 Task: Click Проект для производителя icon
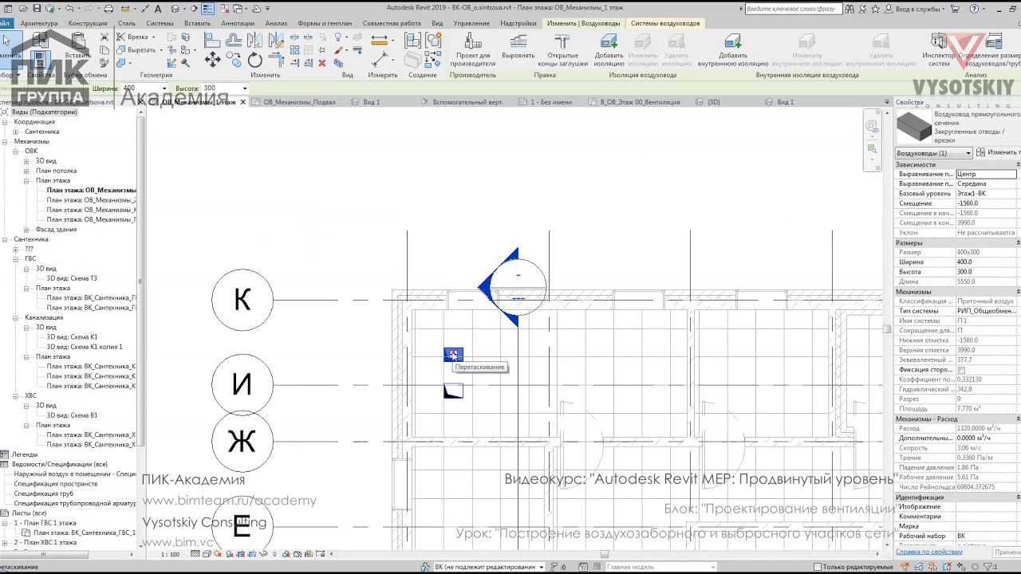point(473,49)
